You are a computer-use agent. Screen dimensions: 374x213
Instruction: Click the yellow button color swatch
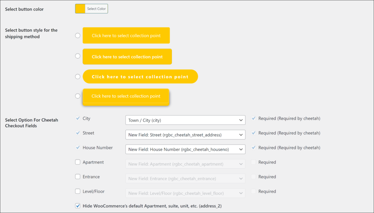80,9
